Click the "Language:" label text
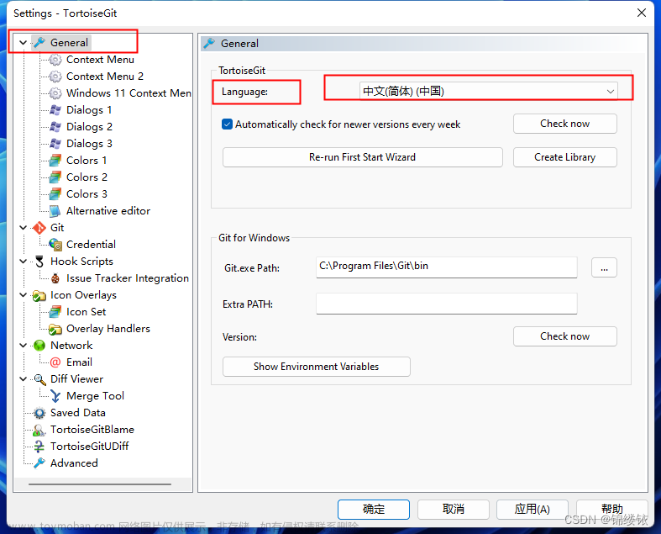Image resolution: width=661 pixels, height=534 pixels. coord(244,92)
